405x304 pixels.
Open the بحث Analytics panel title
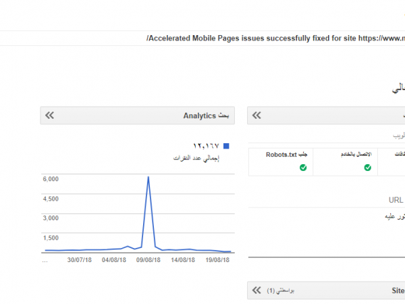pyautogui.click(x=206, y=116)
